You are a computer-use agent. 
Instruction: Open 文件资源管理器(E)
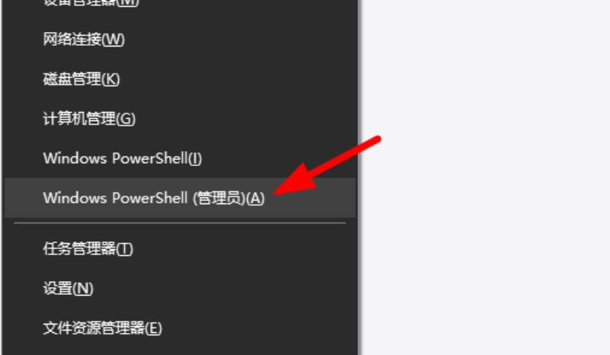click(180, 328)
